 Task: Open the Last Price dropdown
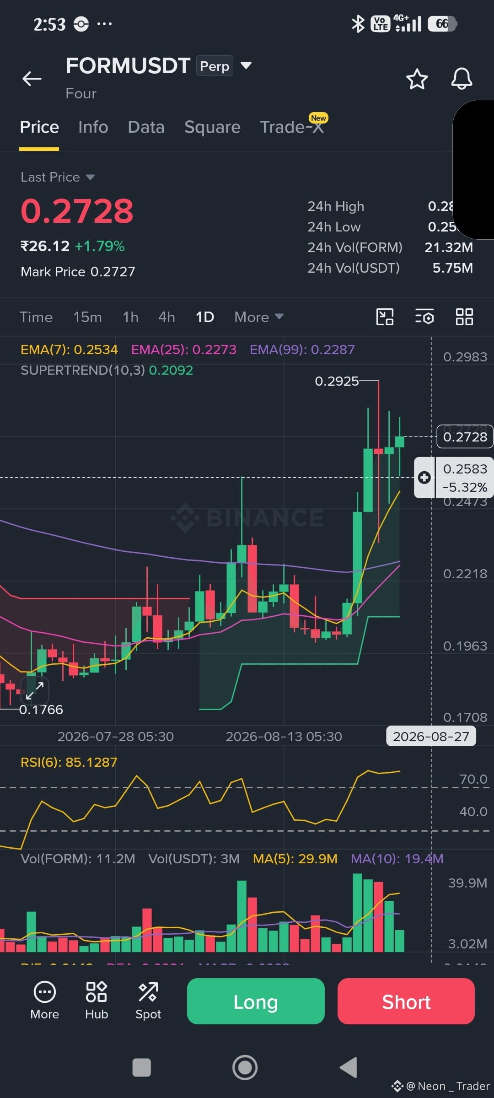[58, 177]
